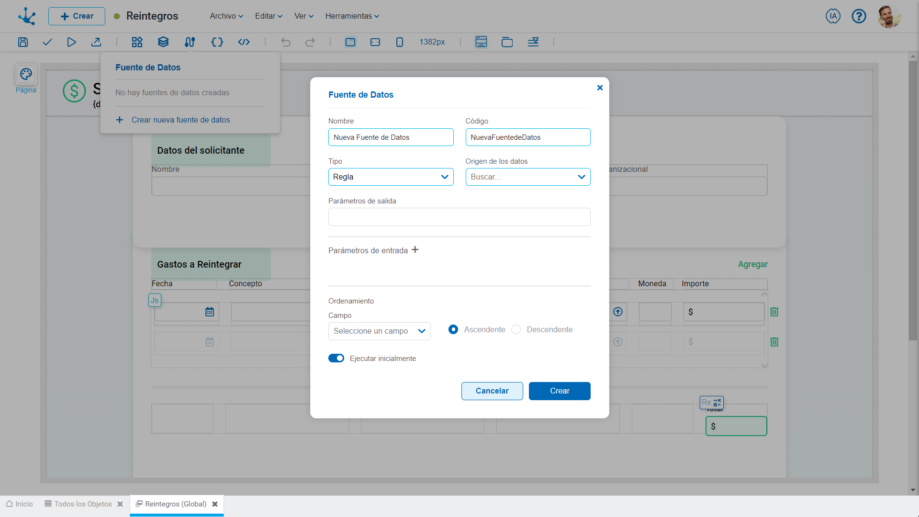Click the publish export icon
The height and width of the screenshot is (517, 919).
click(96, 42)
